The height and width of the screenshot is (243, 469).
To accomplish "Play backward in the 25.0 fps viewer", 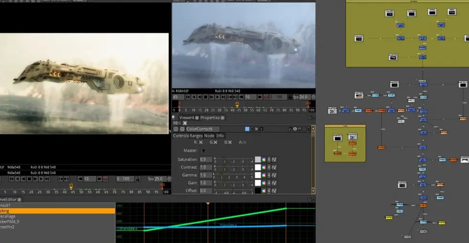I will (17, 179).
